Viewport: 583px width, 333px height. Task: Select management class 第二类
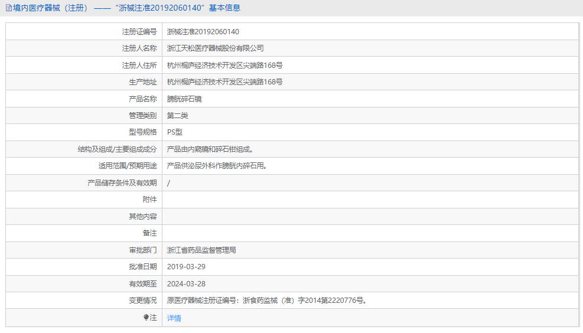click(177, 116)
